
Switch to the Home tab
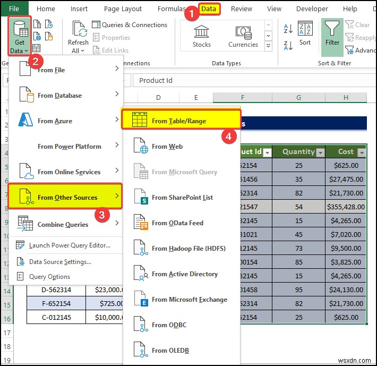pyautogui.click(x=46, y=9)
